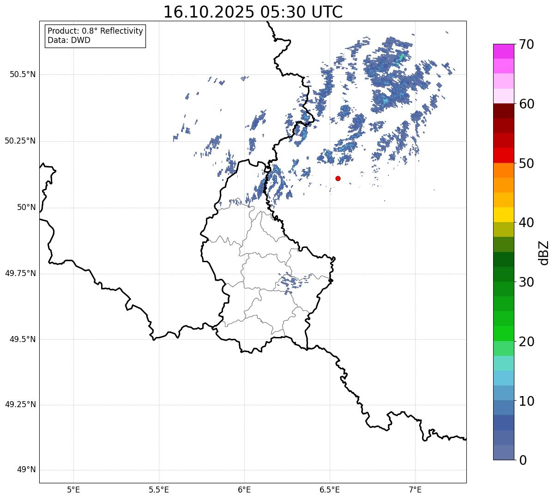Image resolution: width=555 pixels, height=499 pixels.
Task: Click the "Data: DWD" label
Action: [69, 40]
